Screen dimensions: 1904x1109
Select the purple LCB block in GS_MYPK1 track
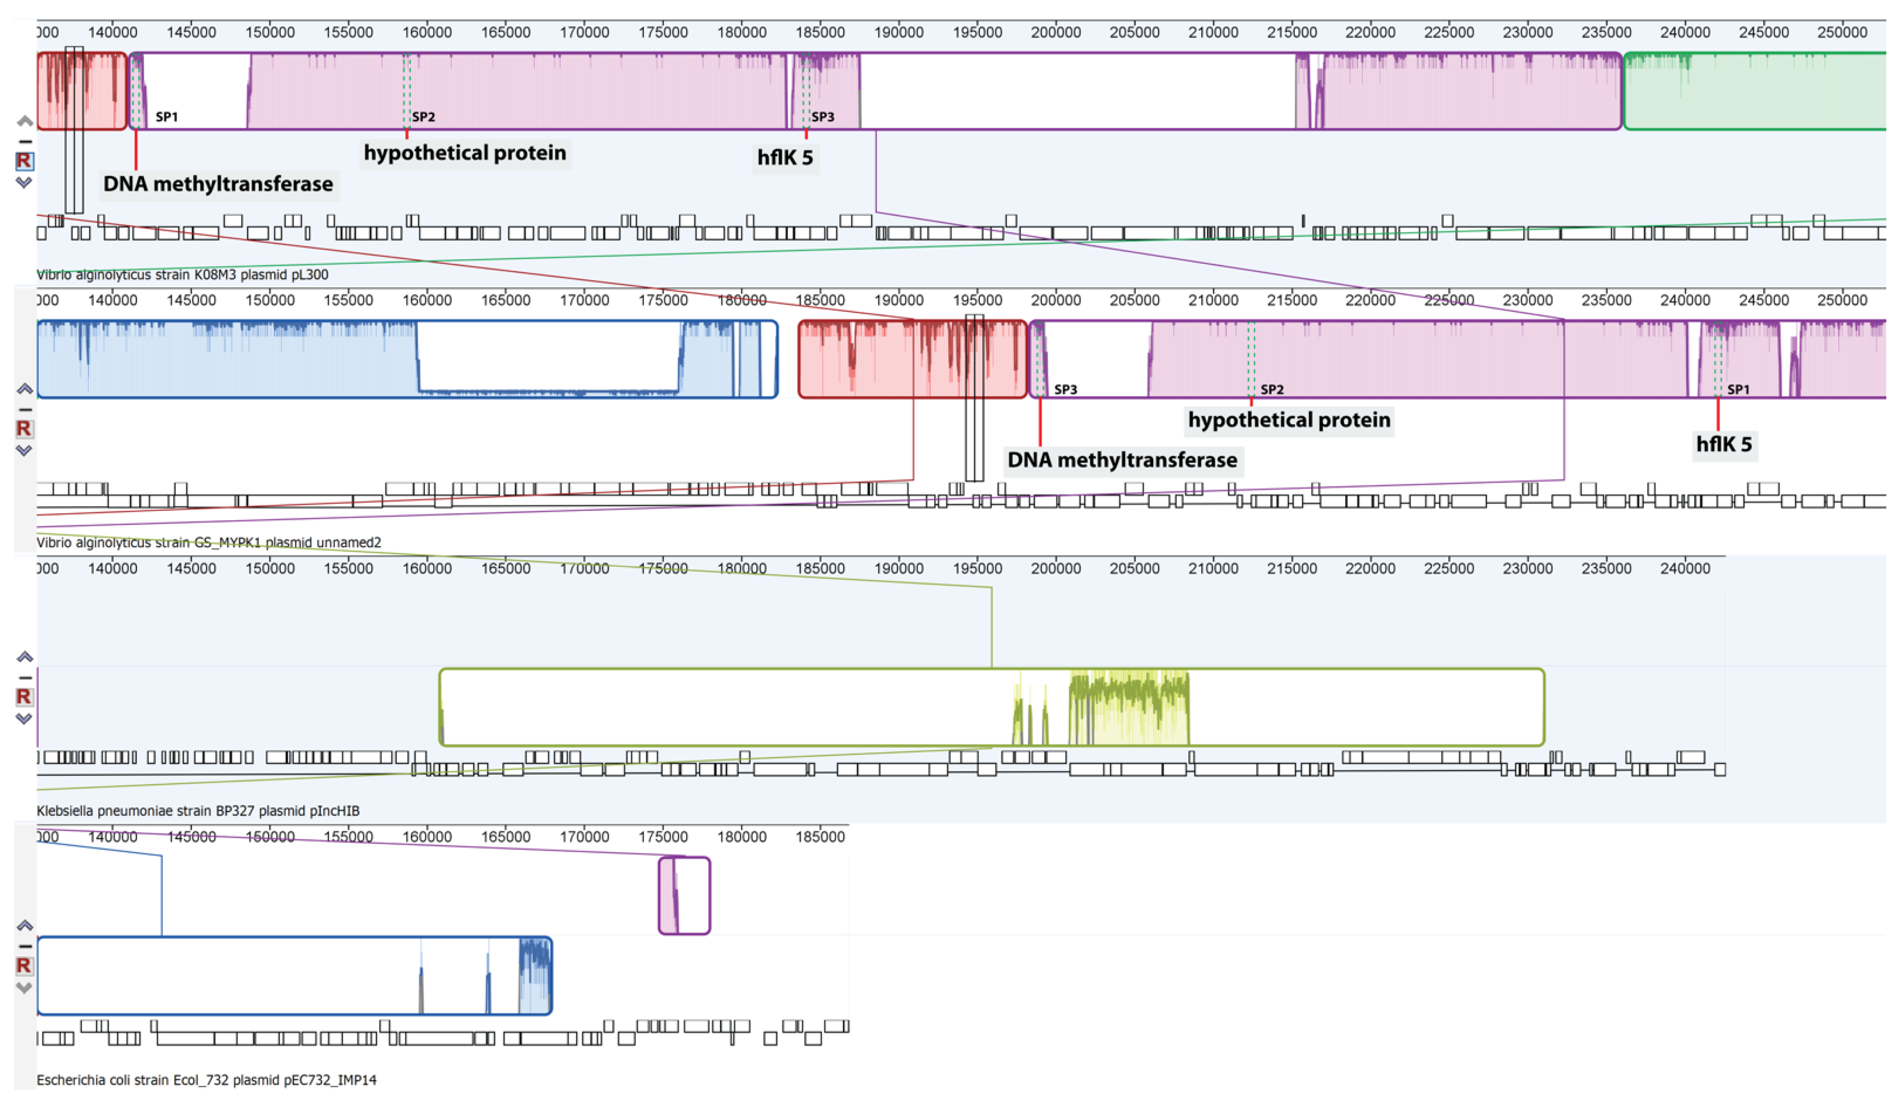click(x=1458, y=359)
